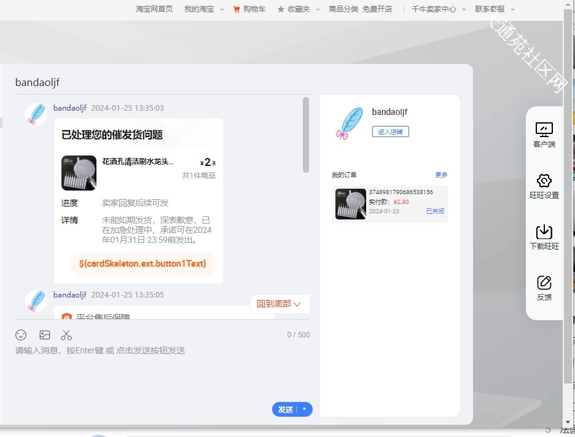Click the order thumbnail in 我的订单
The image size is (575, 437).
point(351,204)
